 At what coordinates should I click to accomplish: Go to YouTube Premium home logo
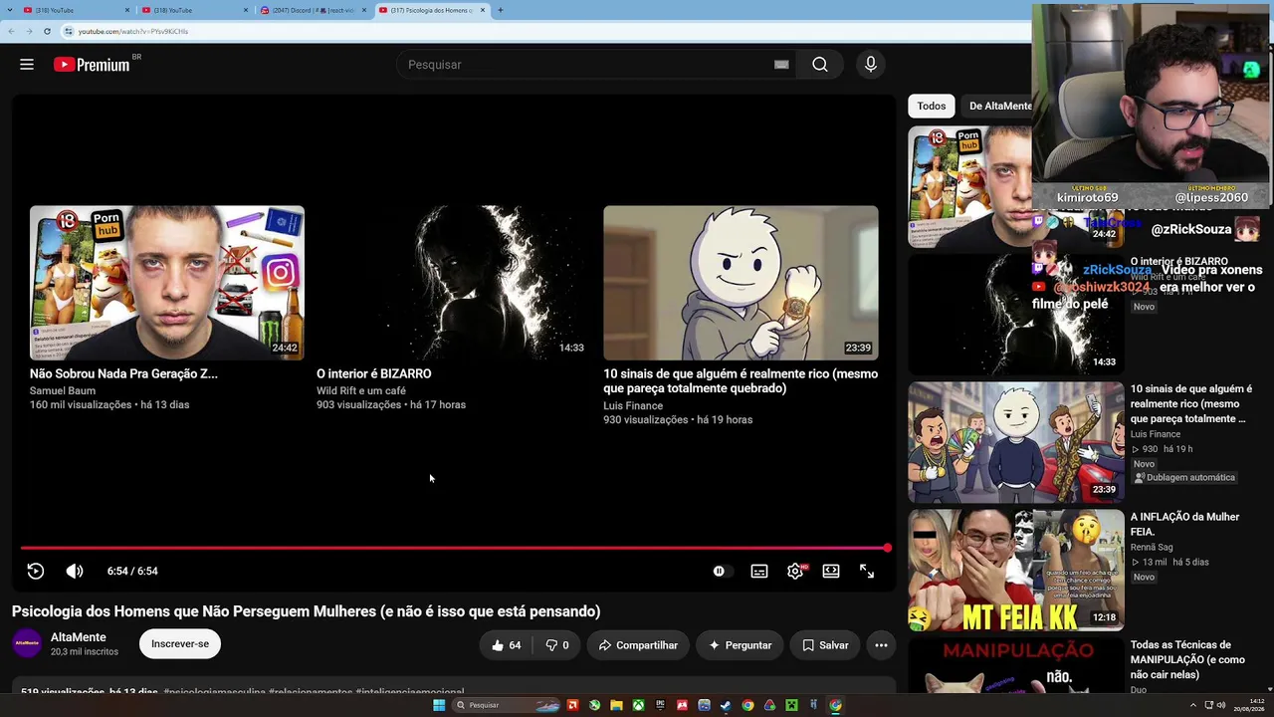(92, 65)
